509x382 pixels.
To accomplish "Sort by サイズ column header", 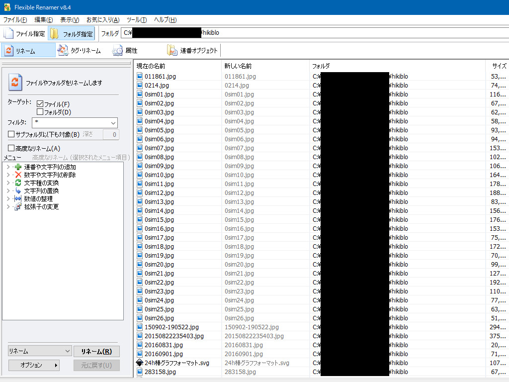I will pos(497,66).
